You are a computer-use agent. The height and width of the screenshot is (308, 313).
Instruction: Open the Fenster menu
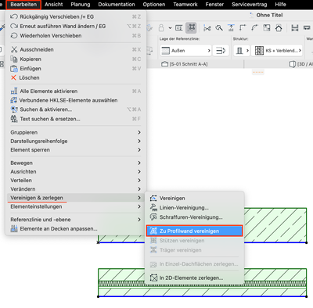coord(214,5)
